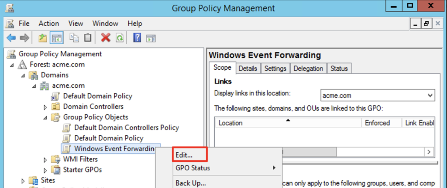Sort by the Location column header

point(288,123)
